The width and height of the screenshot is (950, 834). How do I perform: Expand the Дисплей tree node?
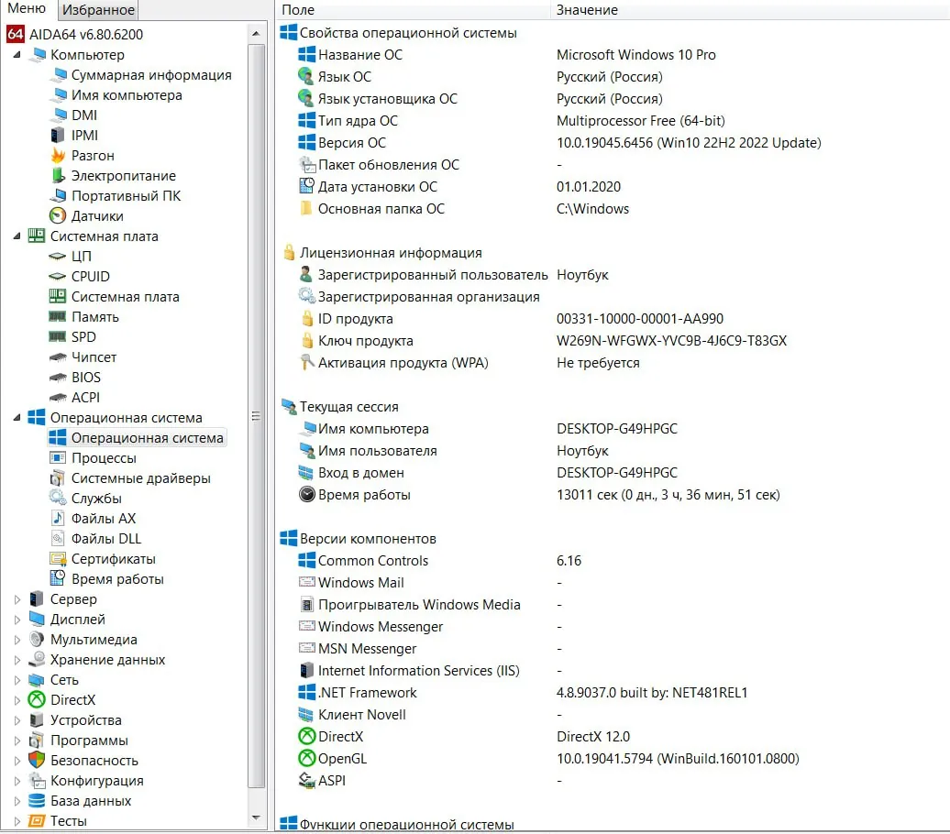point(17,619)
